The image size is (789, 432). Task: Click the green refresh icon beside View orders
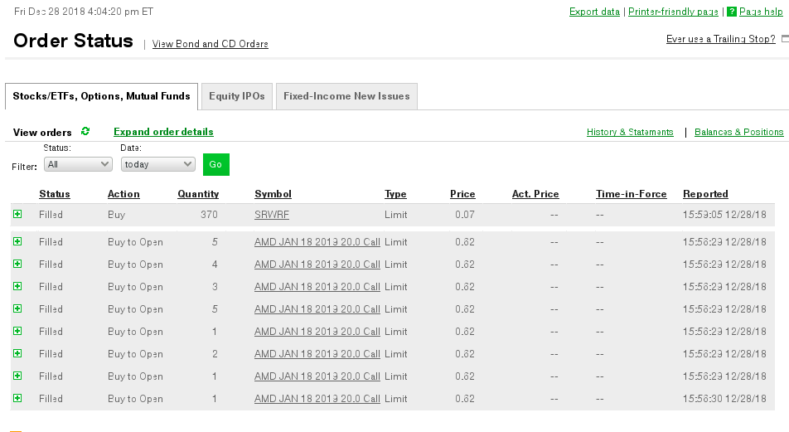point(85,132)
